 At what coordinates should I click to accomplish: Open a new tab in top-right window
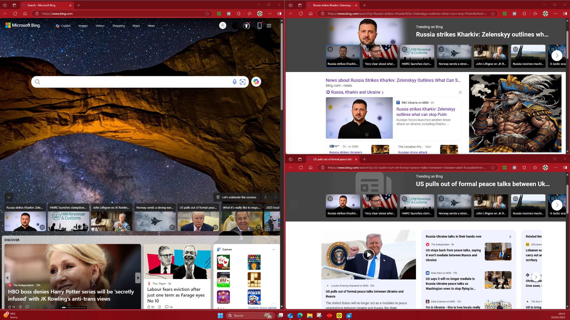pos(364,5)
